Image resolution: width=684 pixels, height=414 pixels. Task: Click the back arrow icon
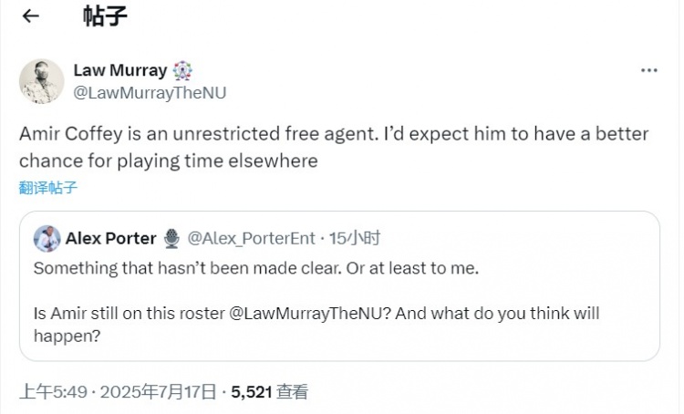[x=30, y=17]
